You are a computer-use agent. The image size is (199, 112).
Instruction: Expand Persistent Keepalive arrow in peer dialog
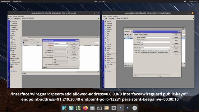coord(67,57)
